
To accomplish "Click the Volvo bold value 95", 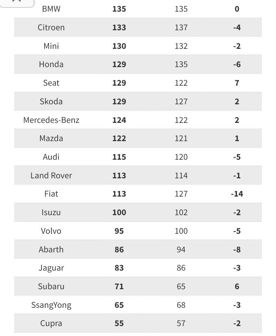I will click(x=119, y=231).
